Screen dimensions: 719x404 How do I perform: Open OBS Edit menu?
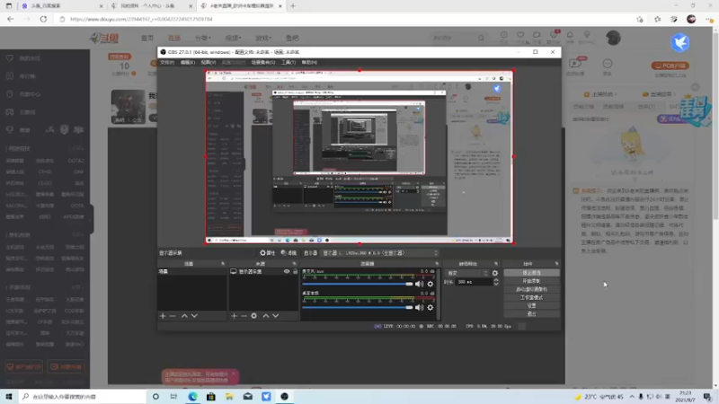point(188,62)
